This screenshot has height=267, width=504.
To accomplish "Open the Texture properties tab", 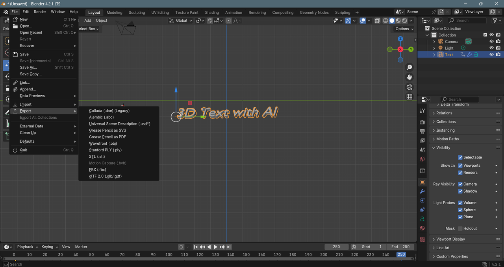I will click(x=422, y=239).
